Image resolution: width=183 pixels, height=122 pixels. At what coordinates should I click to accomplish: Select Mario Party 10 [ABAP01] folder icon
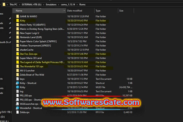tap(18, 25)
